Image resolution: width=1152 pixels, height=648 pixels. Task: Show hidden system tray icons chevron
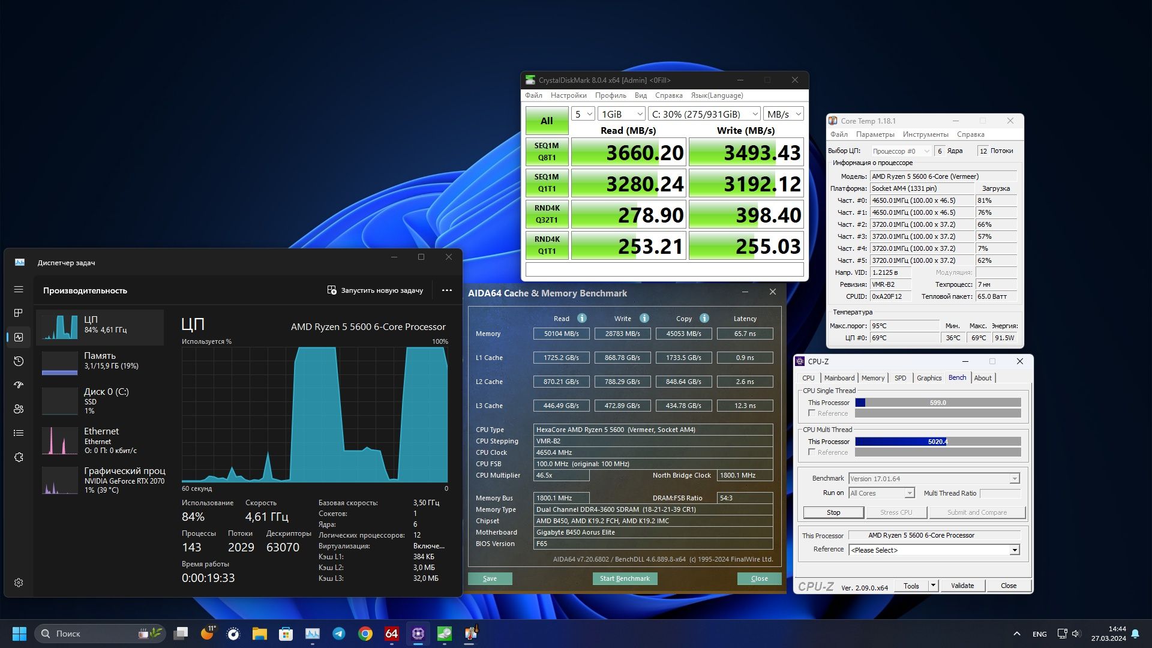click(x=1016, y=634)
